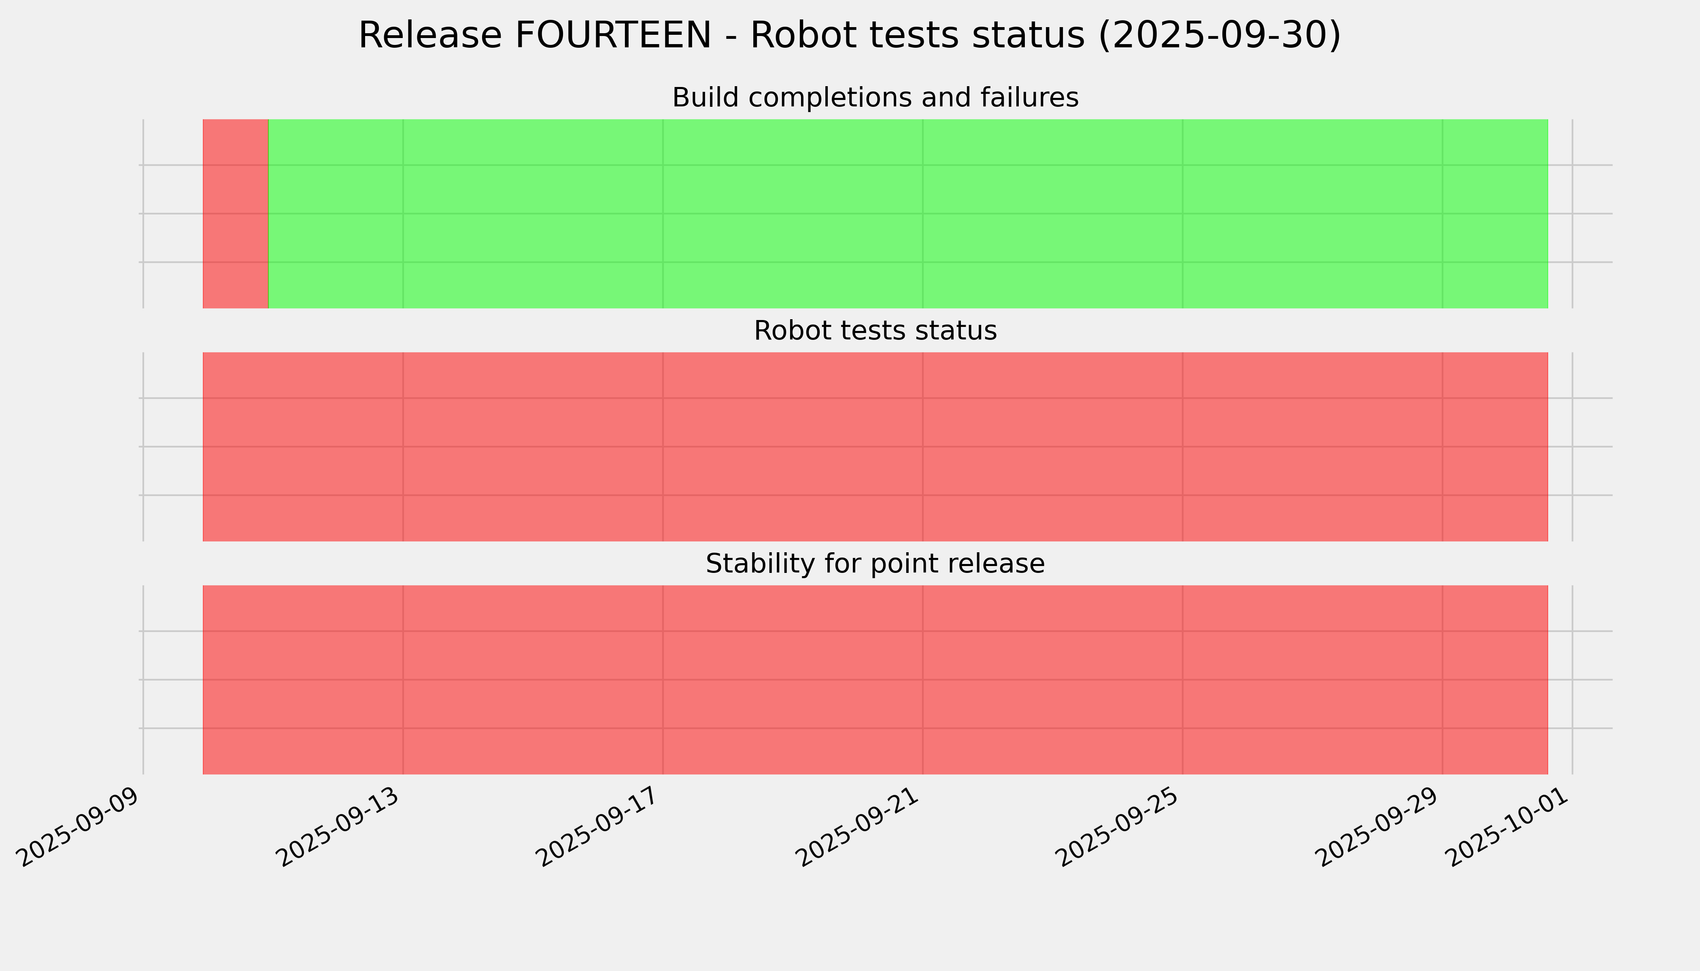
Task: Select the "Stability for point release" subplot title
Action: tap(875, 564)
